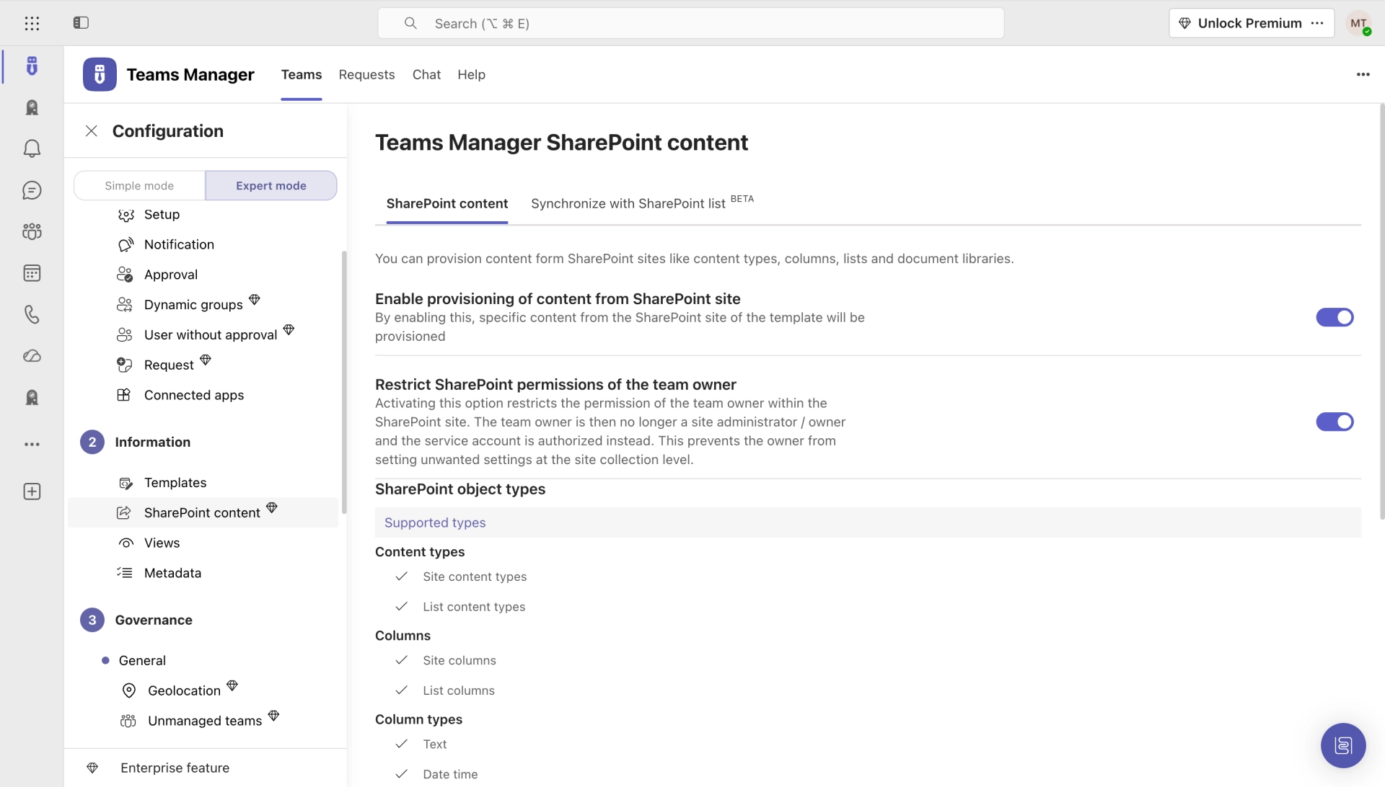Click the Metadata list icon
This screenshot has height=787, width=1385.
[125, 573]
